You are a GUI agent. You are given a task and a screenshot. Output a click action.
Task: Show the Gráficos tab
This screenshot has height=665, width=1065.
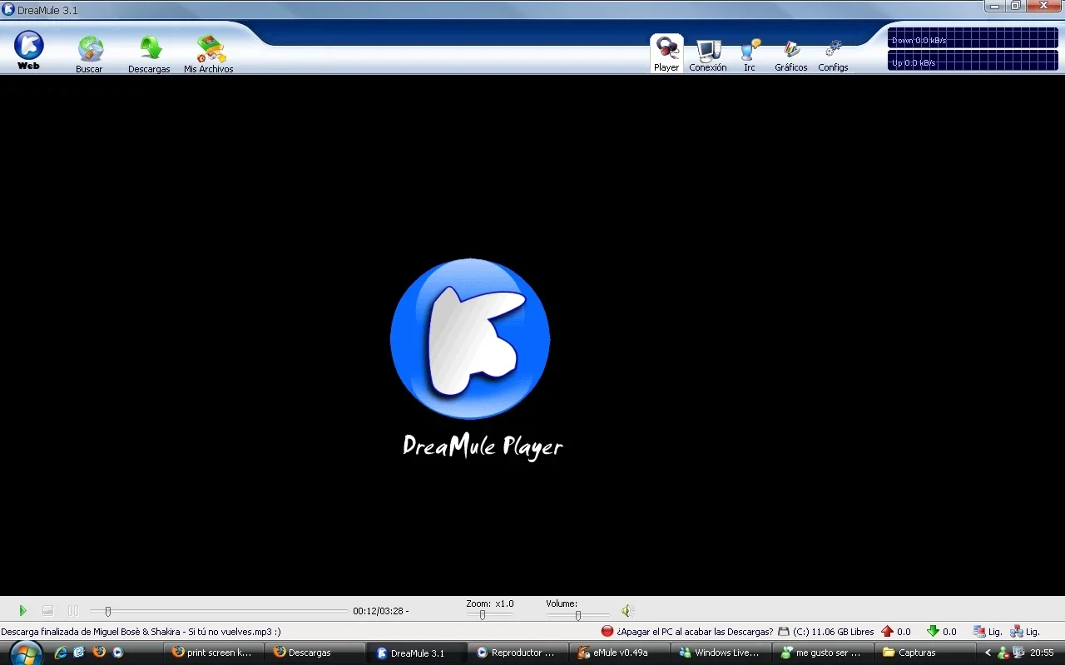pyautogui.click(x=791, y=55)
